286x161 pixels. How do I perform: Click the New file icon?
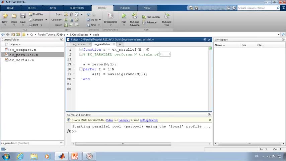(5, 16)
